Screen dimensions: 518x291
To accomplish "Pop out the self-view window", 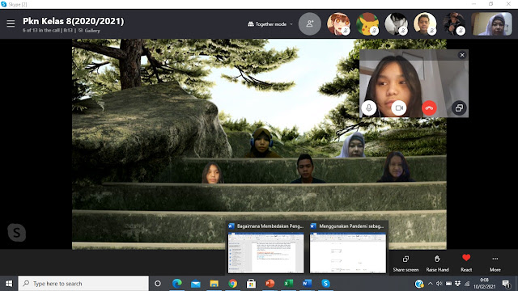I will coord(459,108).
